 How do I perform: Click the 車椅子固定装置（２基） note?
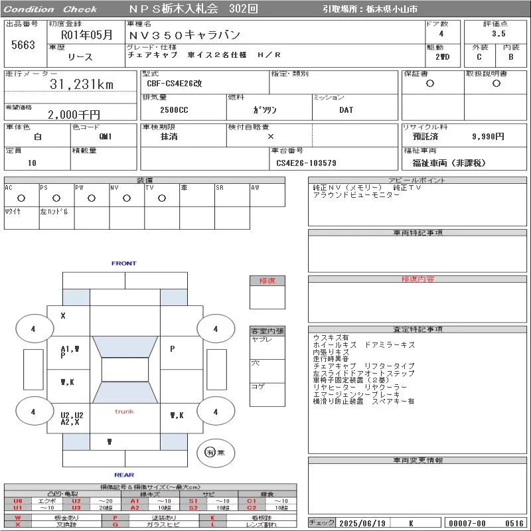(352, 380)
